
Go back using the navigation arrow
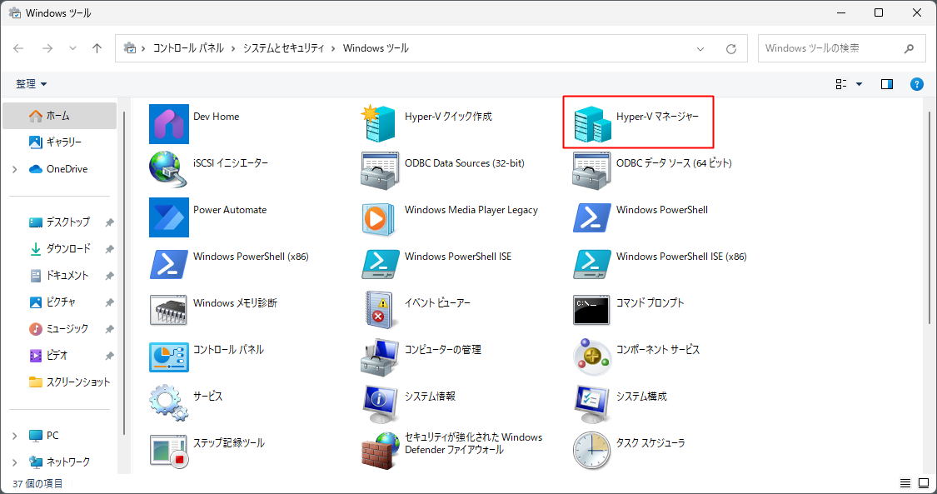coord(18,48)
